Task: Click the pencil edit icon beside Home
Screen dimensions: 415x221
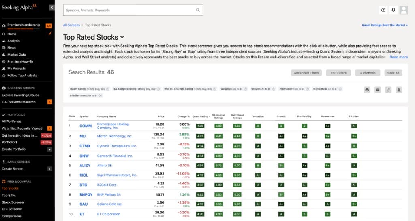Action: click(50, 34)
